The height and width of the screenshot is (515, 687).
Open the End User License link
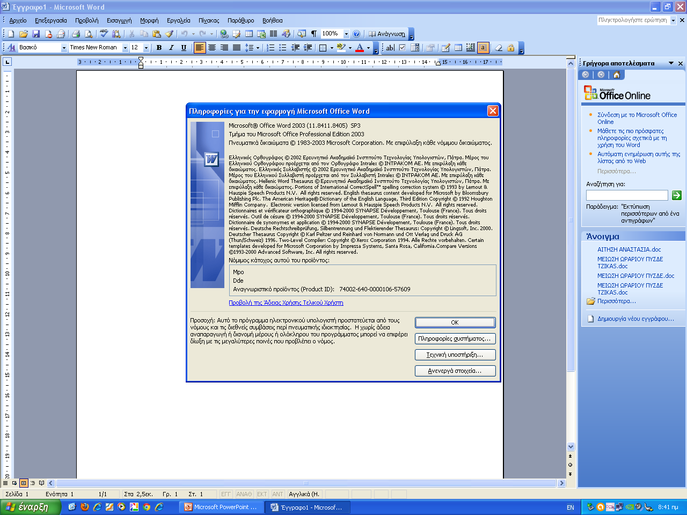pos(286,303)
